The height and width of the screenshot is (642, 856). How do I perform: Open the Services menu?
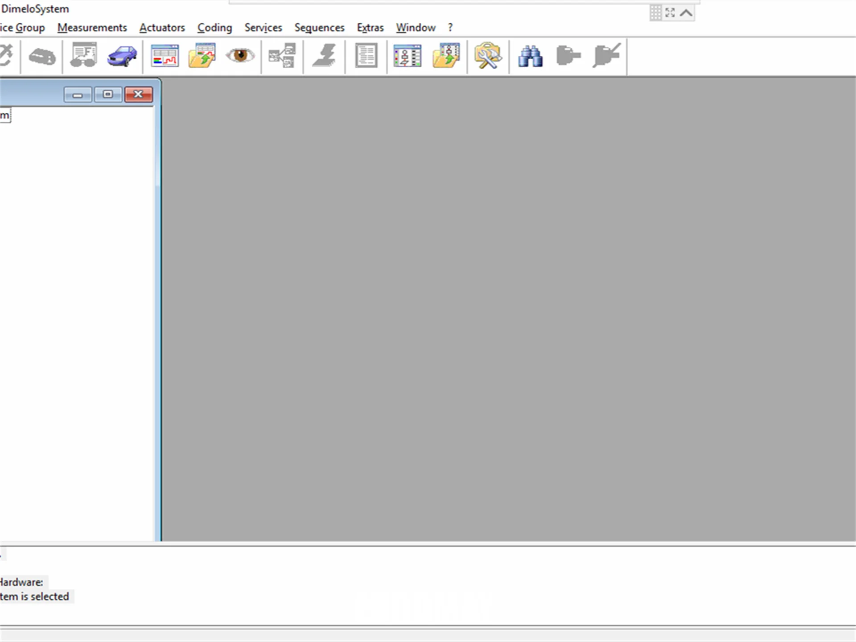(x=263, y=28)
